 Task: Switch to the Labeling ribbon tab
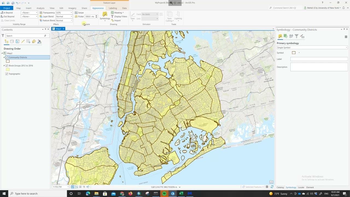point(113,8)
